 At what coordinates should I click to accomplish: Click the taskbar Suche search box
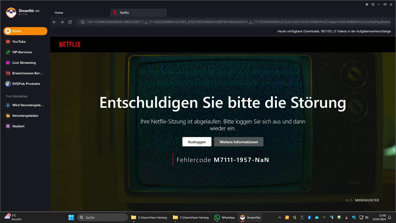(x=102, y=217)
